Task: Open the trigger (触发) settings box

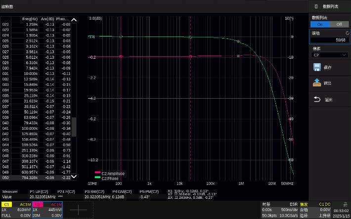Action: click(x=315, y=210)
